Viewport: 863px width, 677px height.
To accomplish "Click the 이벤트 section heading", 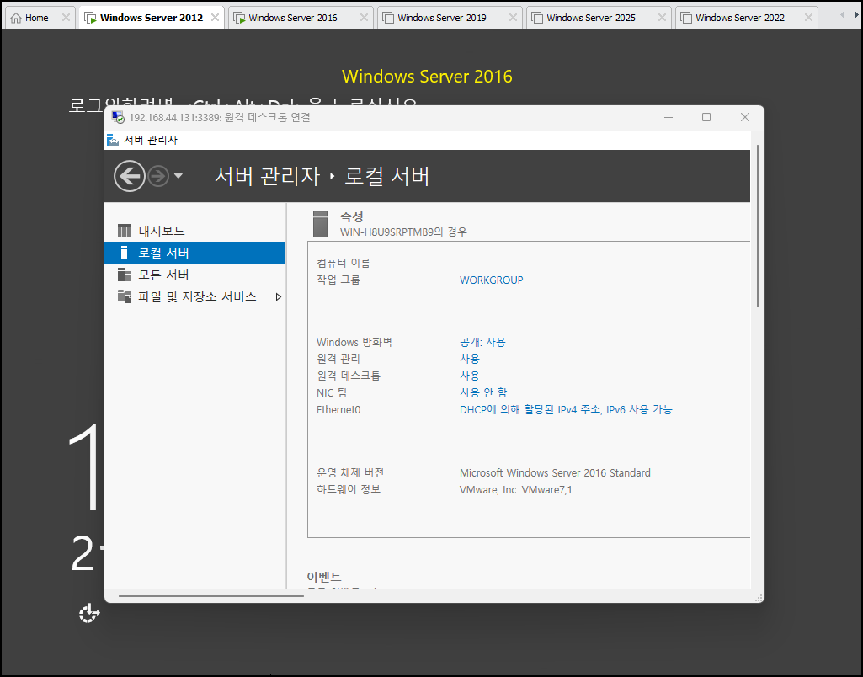I will click(324, 576).
